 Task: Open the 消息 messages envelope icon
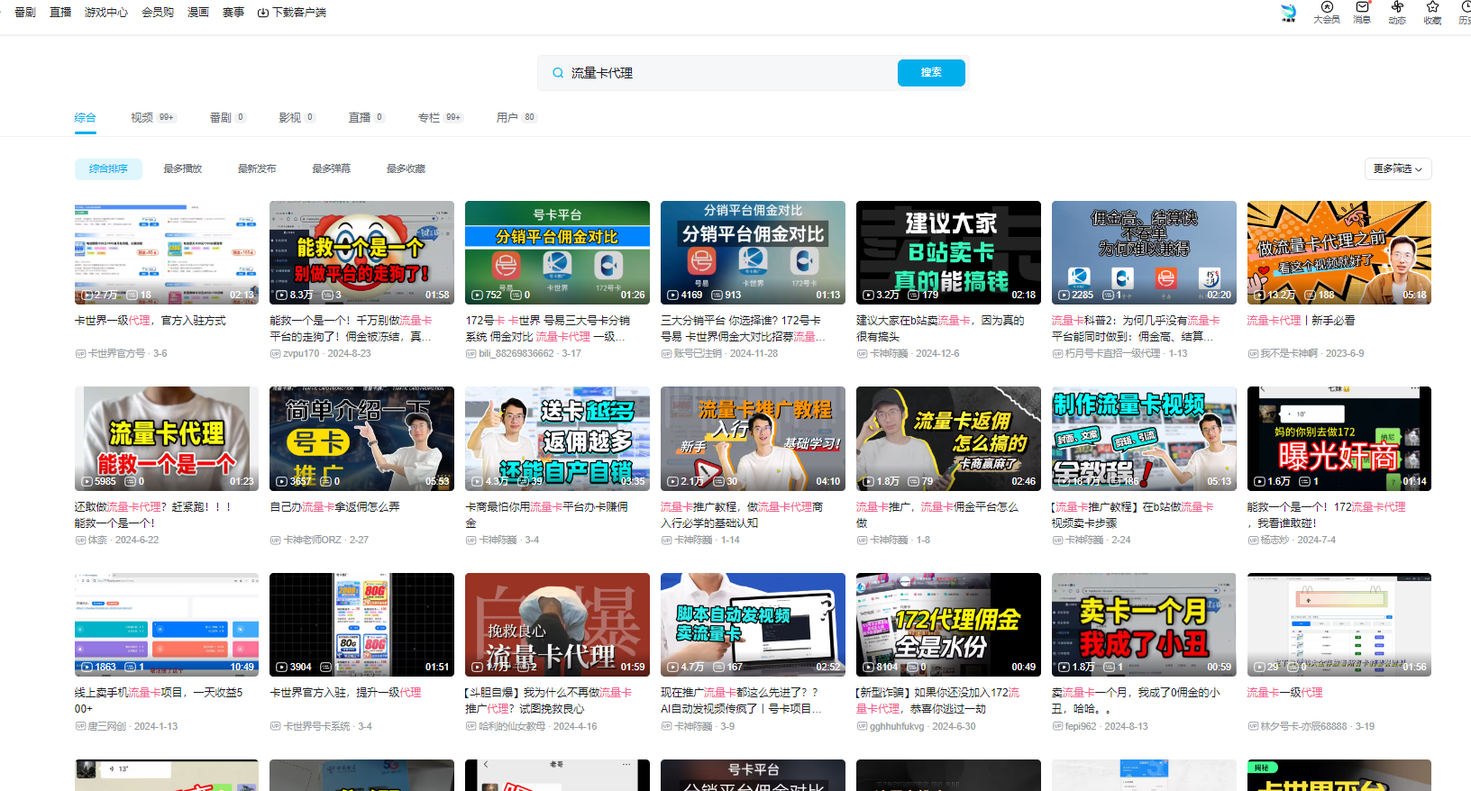1362,12
